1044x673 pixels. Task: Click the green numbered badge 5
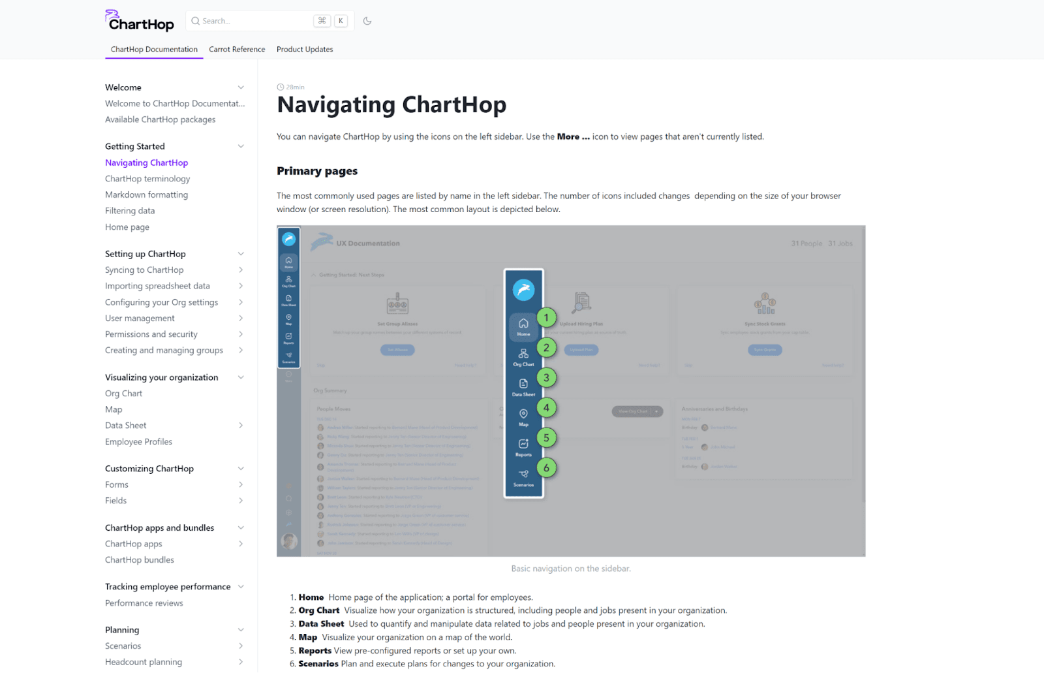click(545, 437)
